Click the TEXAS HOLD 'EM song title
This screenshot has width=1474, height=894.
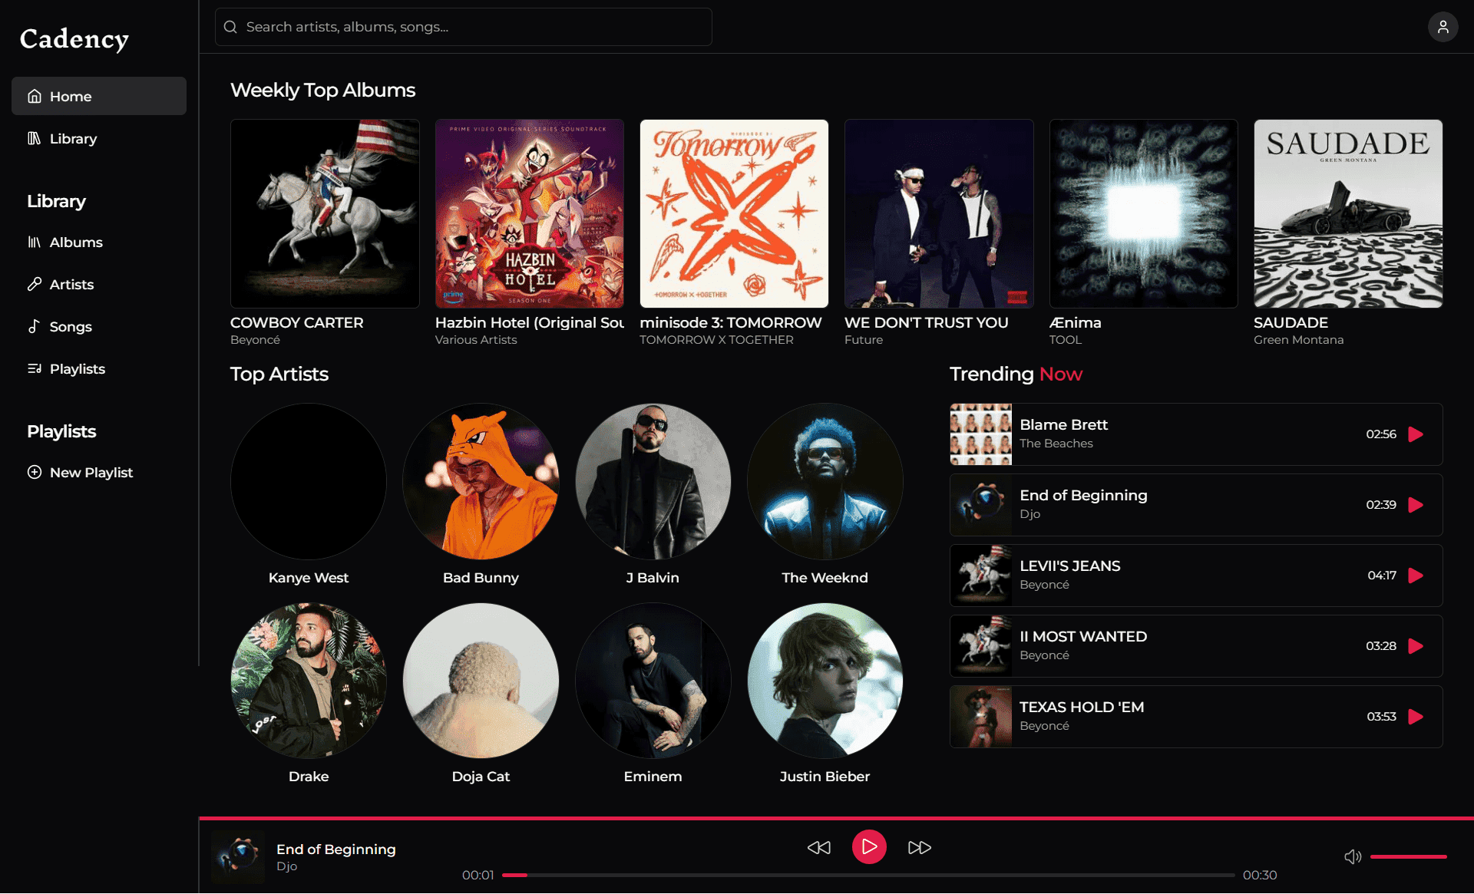(1081, 707)
